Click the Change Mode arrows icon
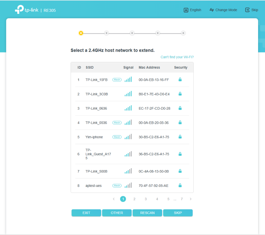Screen dimensions: 265x235 click(212, 10)
